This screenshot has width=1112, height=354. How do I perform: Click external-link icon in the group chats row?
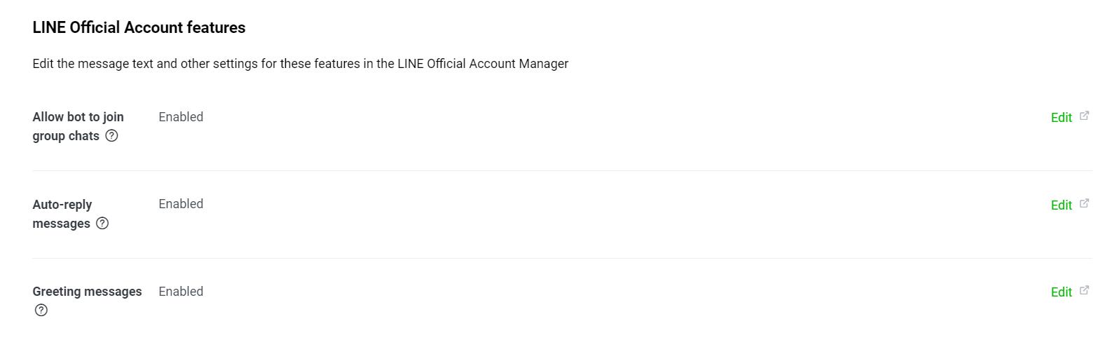[1084, 116]
